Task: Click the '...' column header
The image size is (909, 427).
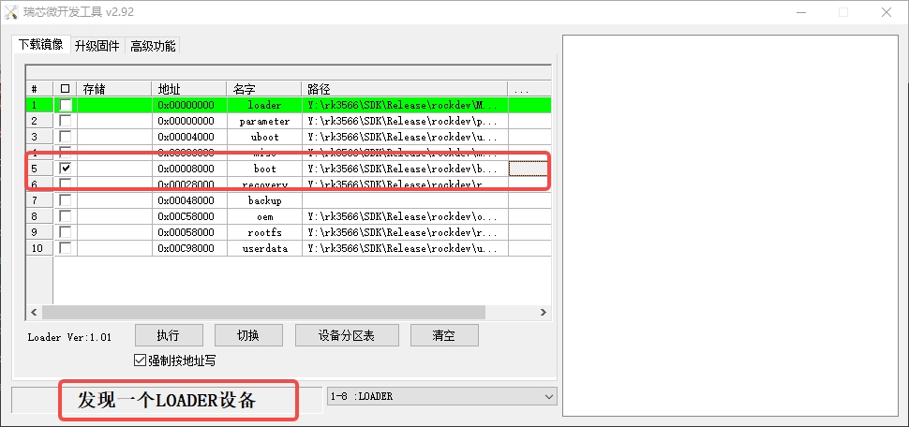Action: pyautogui.click(x=529, y=89)
